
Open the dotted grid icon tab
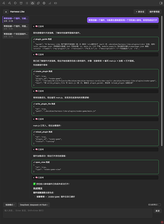pos(27,3)
